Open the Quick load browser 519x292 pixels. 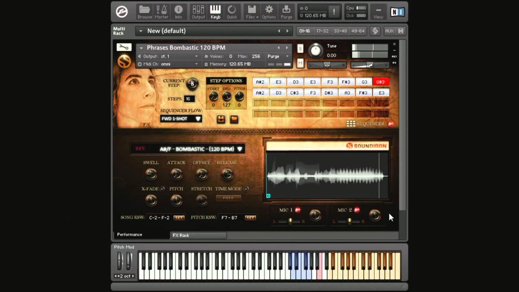tap(232, 12)
